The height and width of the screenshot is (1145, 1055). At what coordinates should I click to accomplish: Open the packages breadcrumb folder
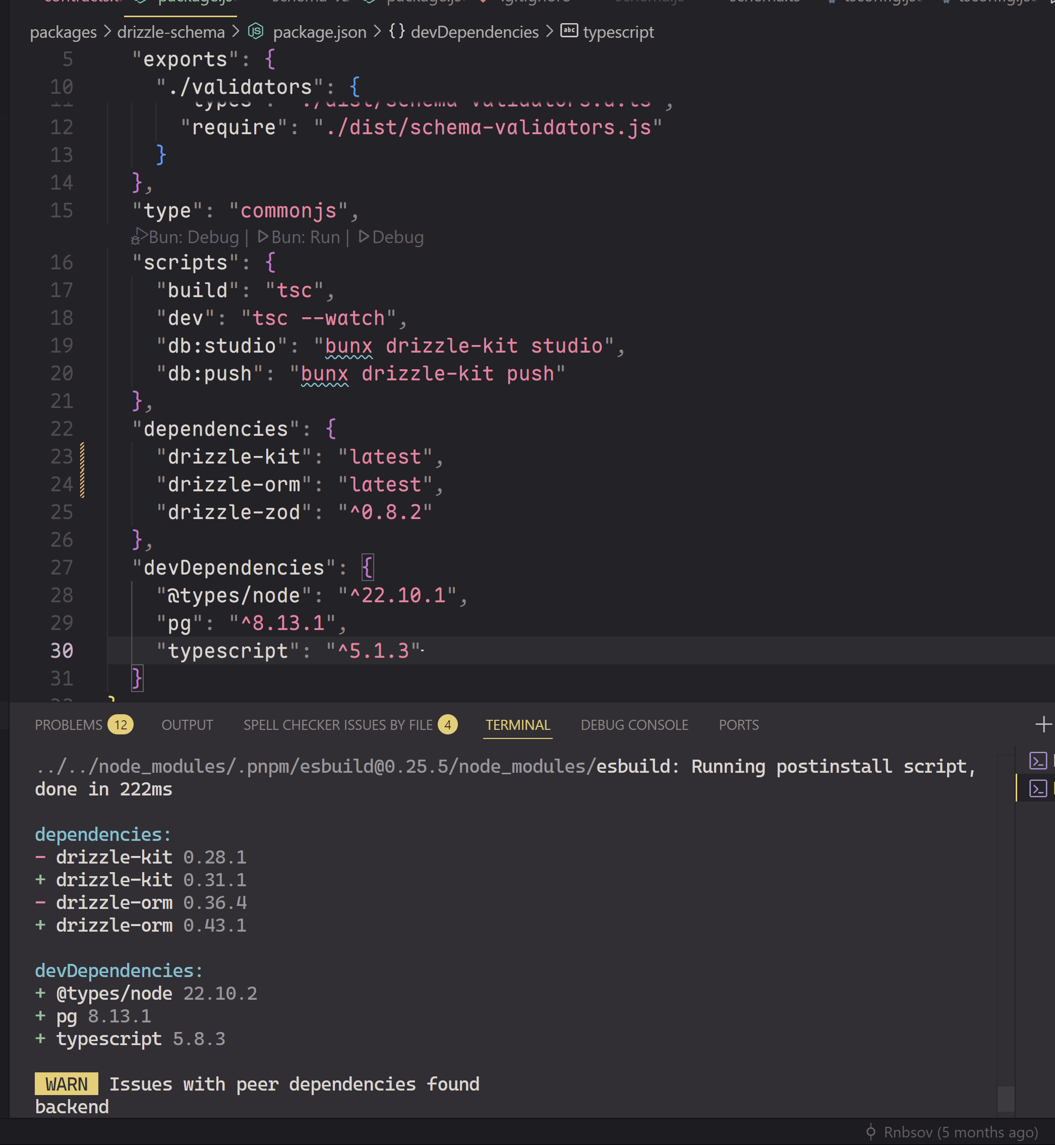[x=63, y=32]
